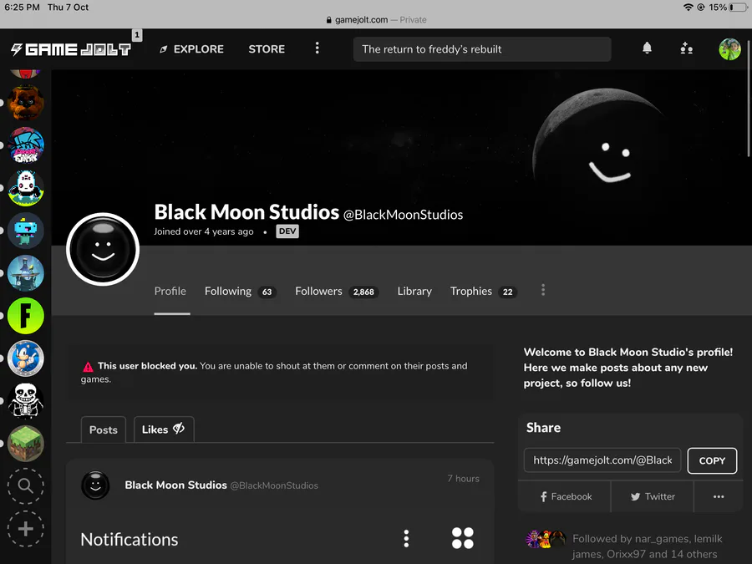
Task: Open the Explore page
Action: coord(192,49)
